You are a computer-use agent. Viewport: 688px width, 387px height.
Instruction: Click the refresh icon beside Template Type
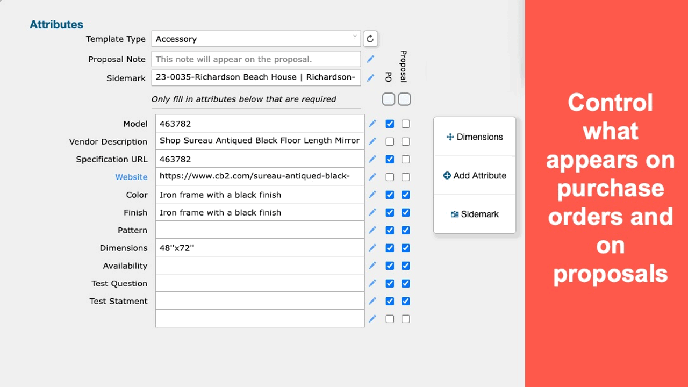point(370,39)
